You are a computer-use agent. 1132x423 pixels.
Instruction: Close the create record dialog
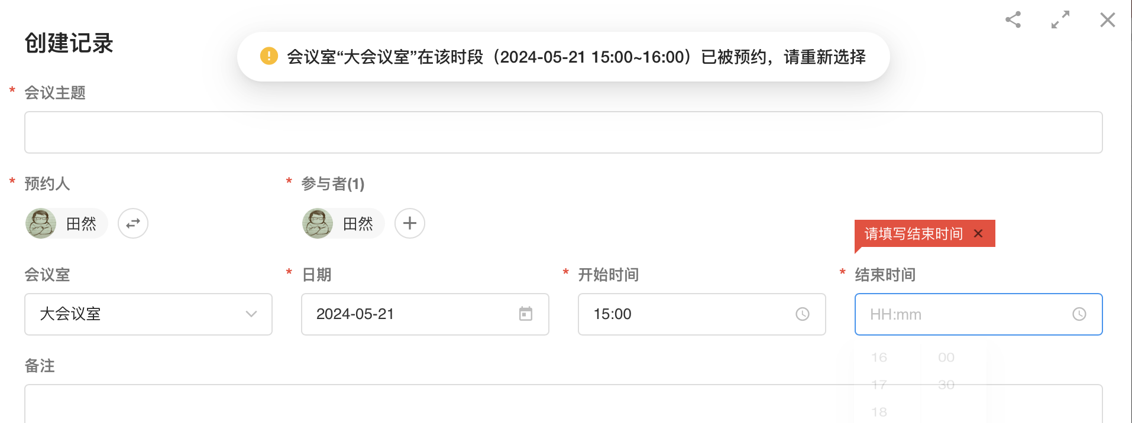click(1107, 20)
